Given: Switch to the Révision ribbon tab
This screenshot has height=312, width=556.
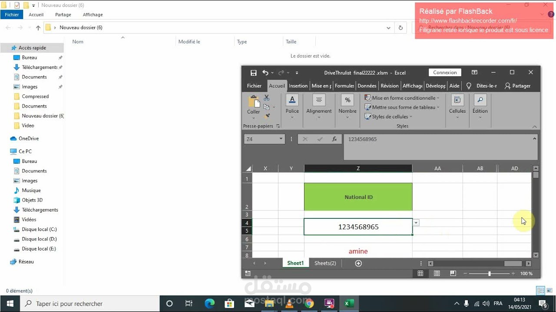Looking at the screenshot, I should (390, 86).
